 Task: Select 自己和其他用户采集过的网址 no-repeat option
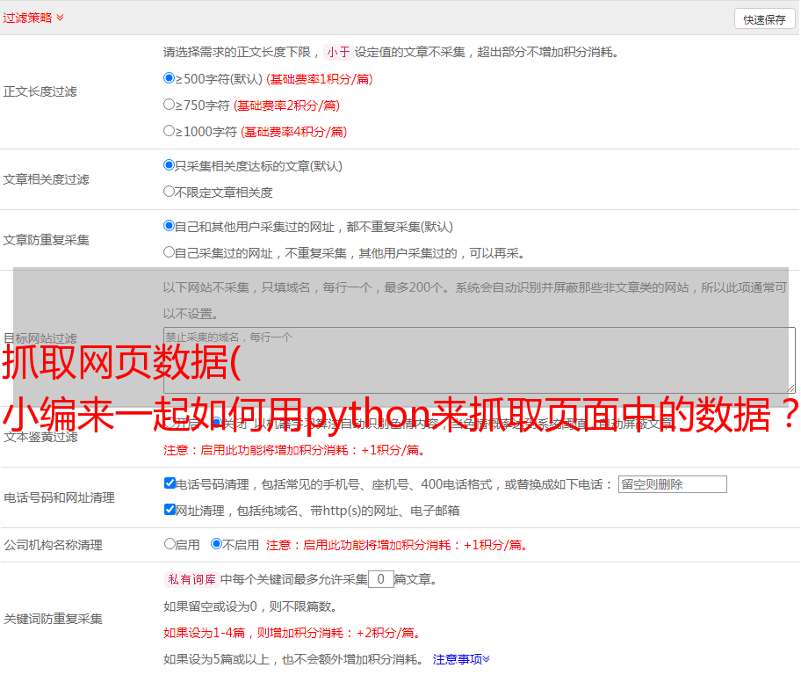[x=170, y=226]
